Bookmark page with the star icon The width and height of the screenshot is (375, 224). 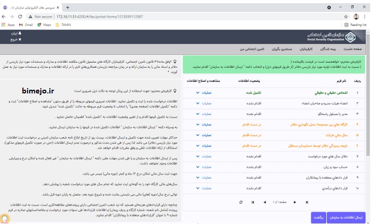point(346,16)
